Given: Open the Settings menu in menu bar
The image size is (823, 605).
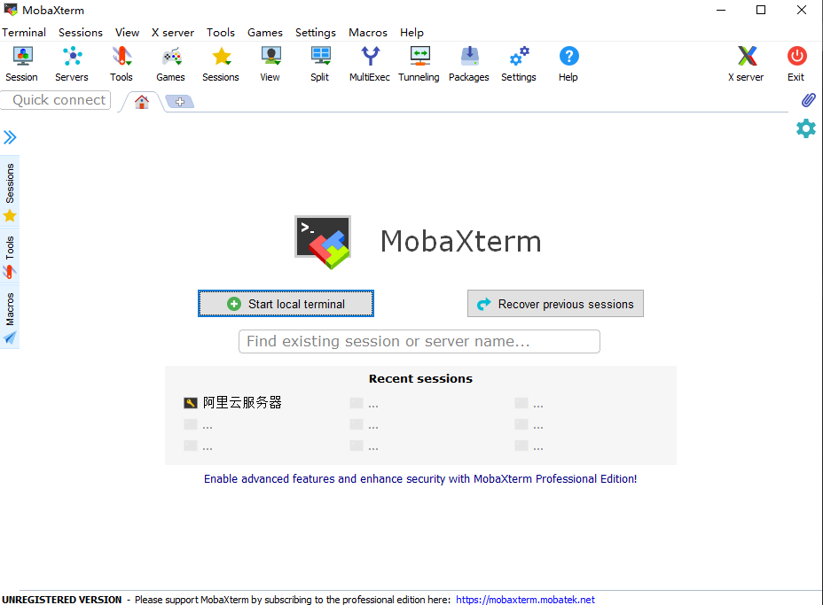Looking at the screenshot, I should point(316,33).
